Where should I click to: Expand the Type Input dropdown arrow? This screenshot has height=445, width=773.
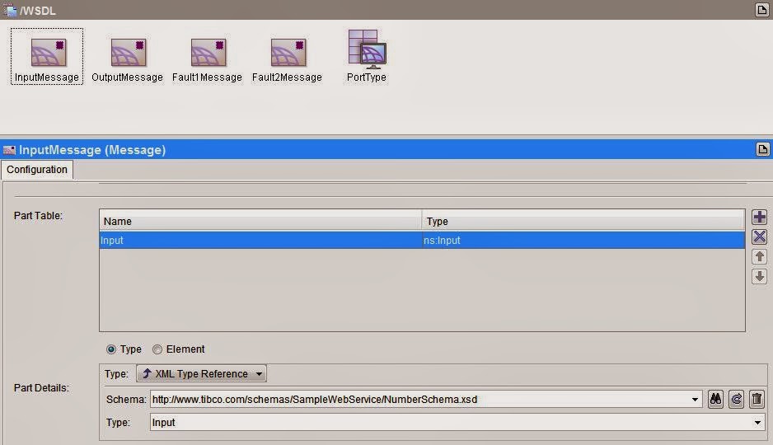click(757, 422)
